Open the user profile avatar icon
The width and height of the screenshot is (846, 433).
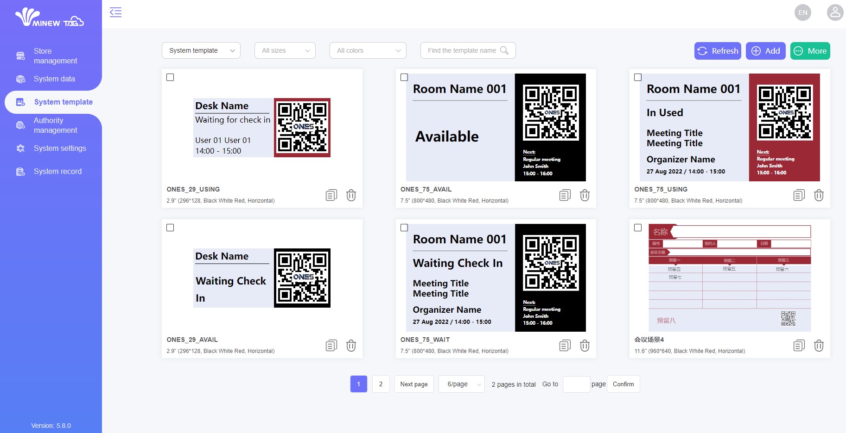click(835, 12)
